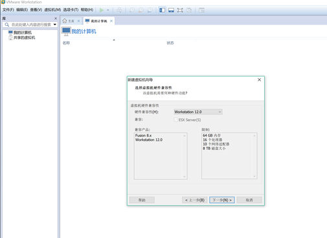The image size is (327, 238).
Task: Open the power options dropdown arrow beside play
Action: [x=108, y=10]
